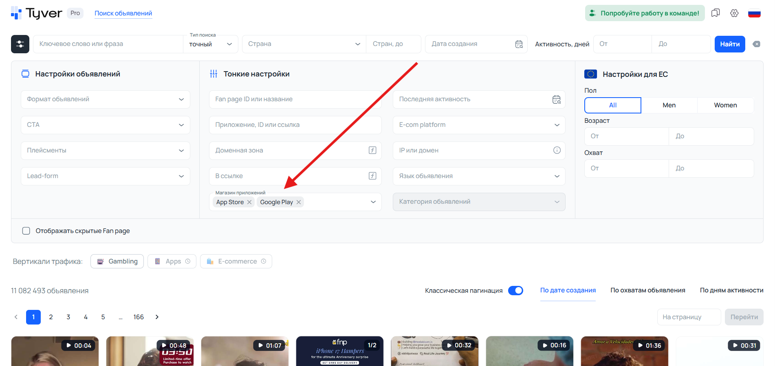
Task: Open the advanced filters panel via sliders icon
Action: 20,44
